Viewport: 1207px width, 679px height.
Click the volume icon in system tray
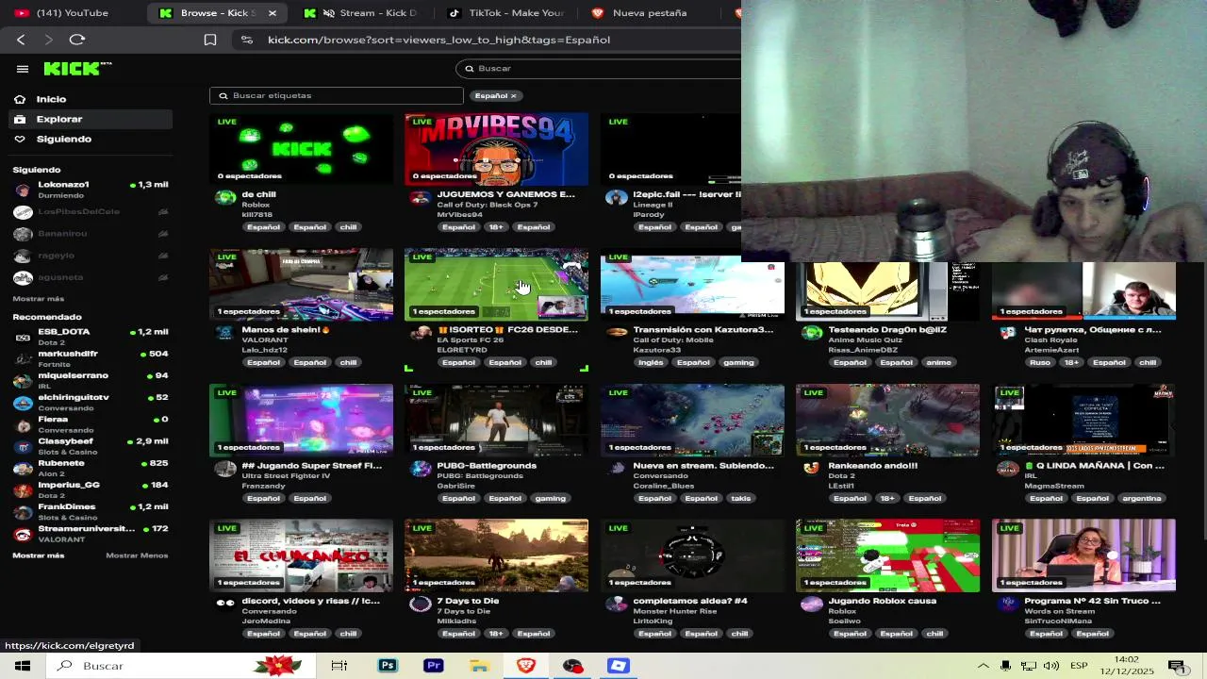(x=1051, y=666)
